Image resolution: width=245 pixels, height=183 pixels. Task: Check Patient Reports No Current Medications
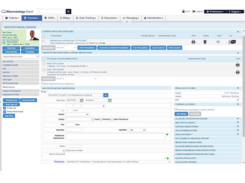click(x=42, y=83)
